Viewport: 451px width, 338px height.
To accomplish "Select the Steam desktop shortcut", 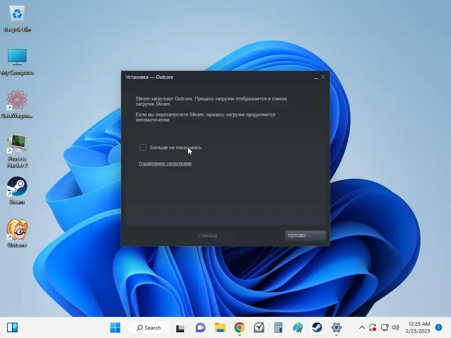I will coord(17,191).
